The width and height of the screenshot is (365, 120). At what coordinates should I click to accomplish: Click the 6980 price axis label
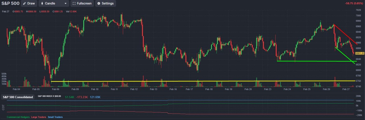click(x=358, y=21)
